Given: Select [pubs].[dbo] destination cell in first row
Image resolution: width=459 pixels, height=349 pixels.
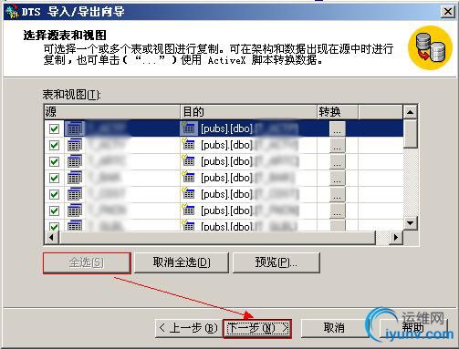Looking at the screenshot, I should 248,128.
